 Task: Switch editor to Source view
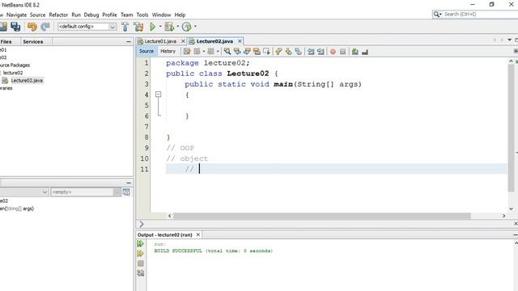[146, 51]
